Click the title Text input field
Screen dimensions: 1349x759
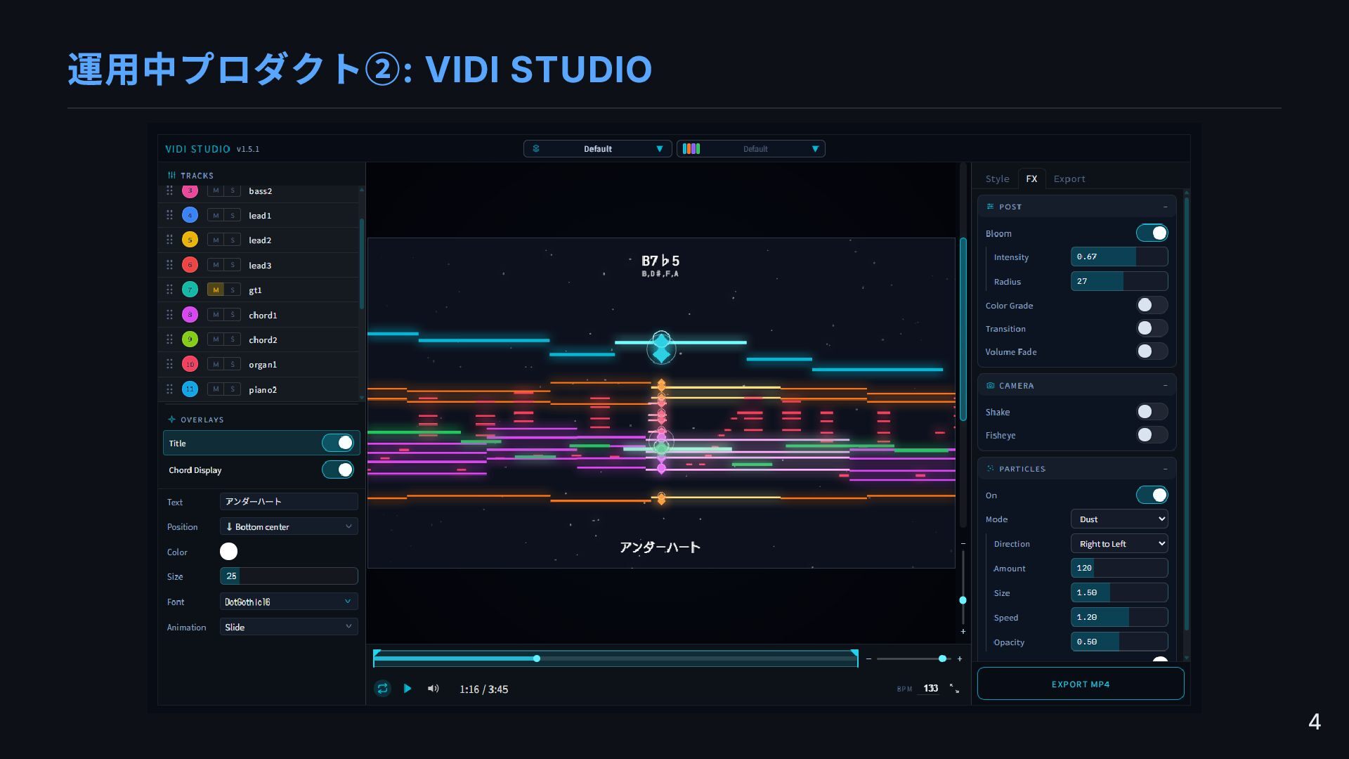(x=289, y=501)
